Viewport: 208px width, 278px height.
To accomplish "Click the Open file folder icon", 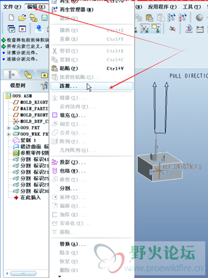I will click(x=22, y=18).
